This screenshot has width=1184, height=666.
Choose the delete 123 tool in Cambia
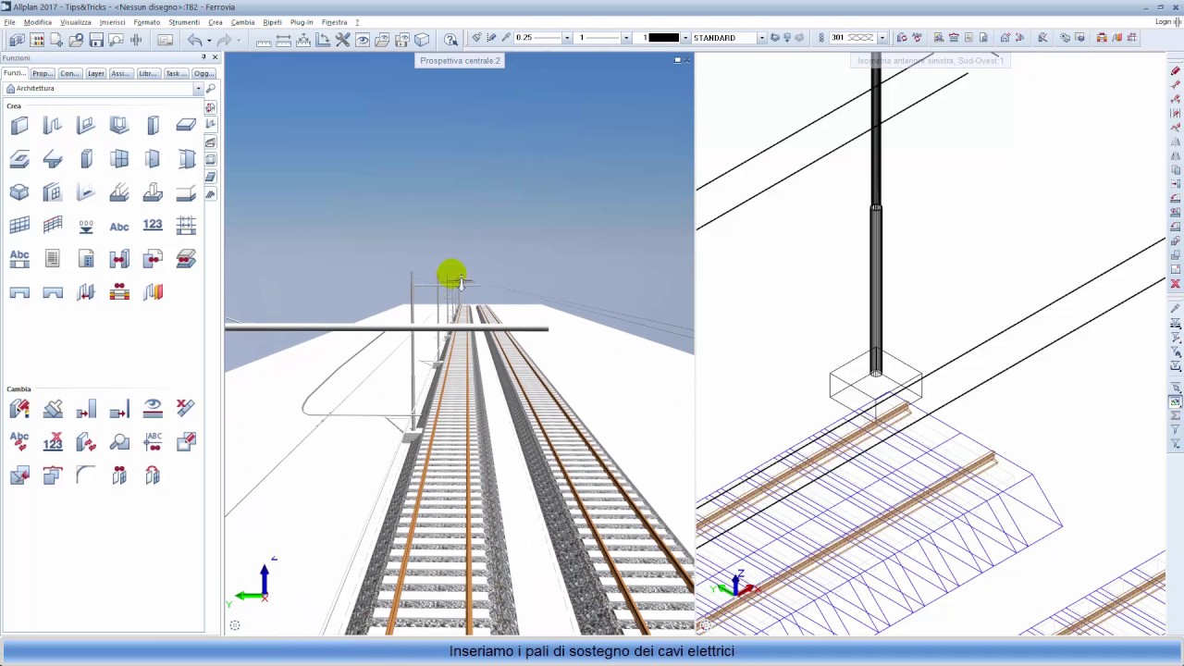coord(53,442)
